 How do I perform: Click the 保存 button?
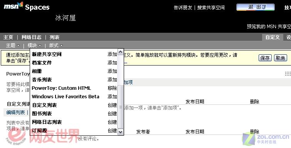click(265, 58)
